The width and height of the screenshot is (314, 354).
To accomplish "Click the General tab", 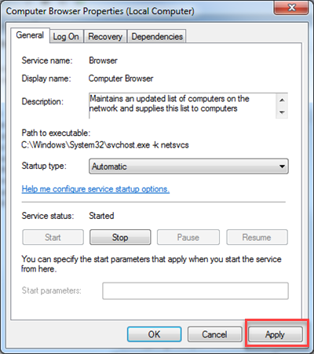I will (30, 35).
